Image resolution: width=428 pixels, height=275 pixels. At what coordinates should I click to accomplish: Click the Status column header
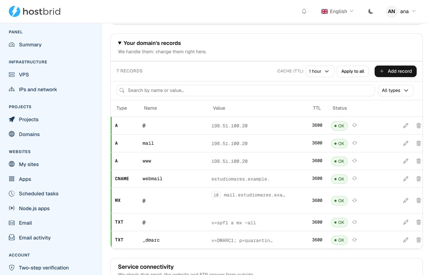[339, 108]
